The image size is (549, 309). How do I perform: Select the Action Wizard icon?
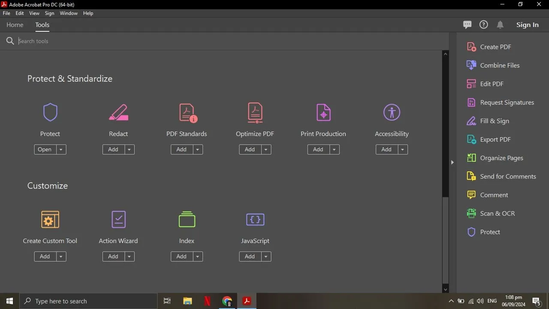point(118,219)
